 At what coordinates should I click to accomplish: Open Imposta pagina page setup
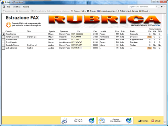coord(106,11)
